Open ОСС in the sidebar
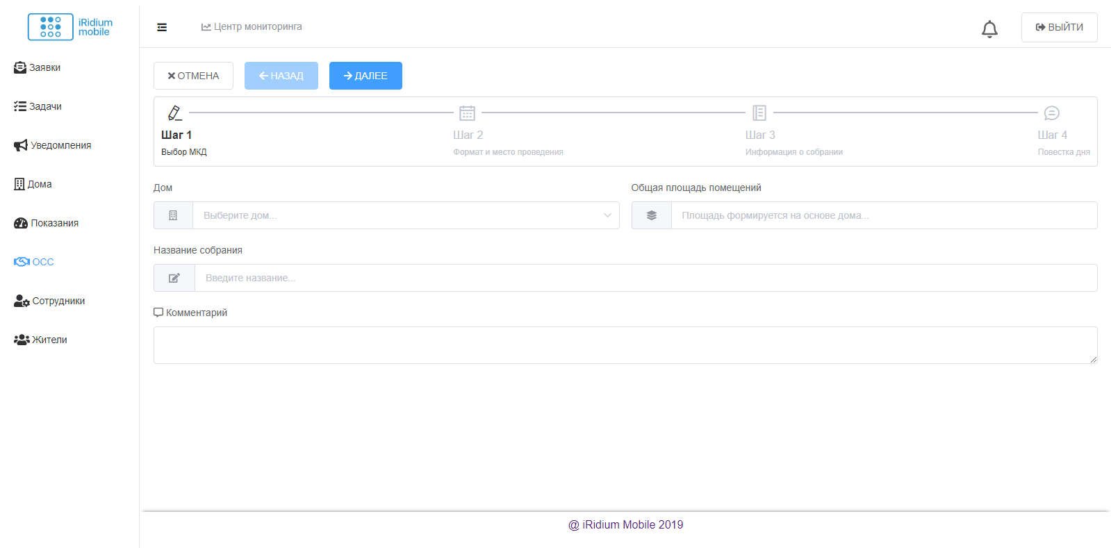The image size is (1111, 548). point(34,262)
